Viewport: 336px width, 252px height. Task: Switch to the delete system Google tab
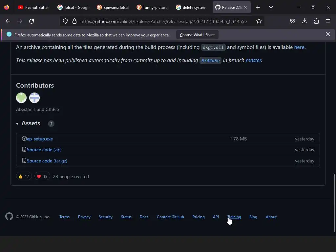tap(191, 7)
